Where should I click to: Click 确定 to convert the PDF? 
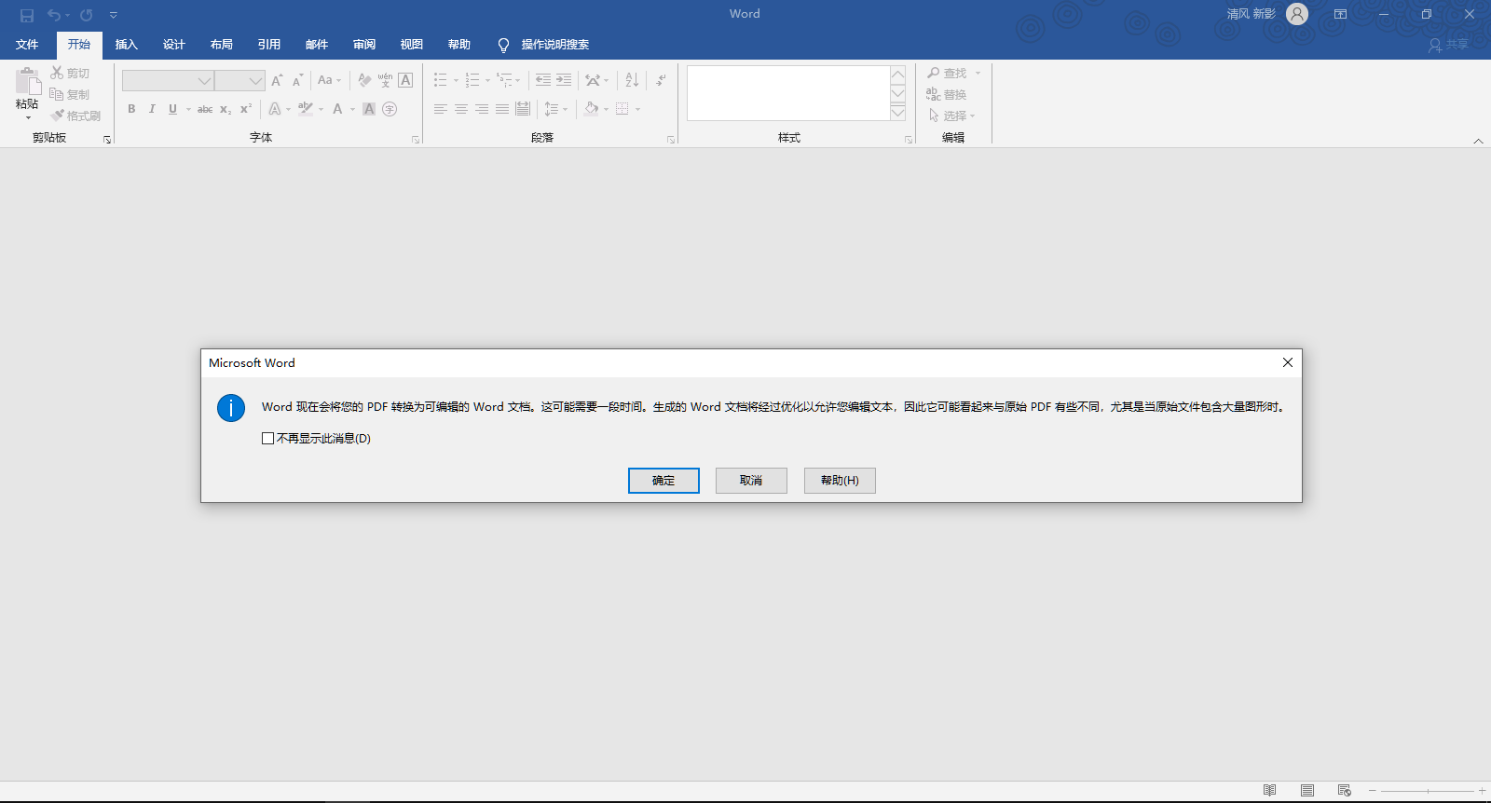pos(663,481)
